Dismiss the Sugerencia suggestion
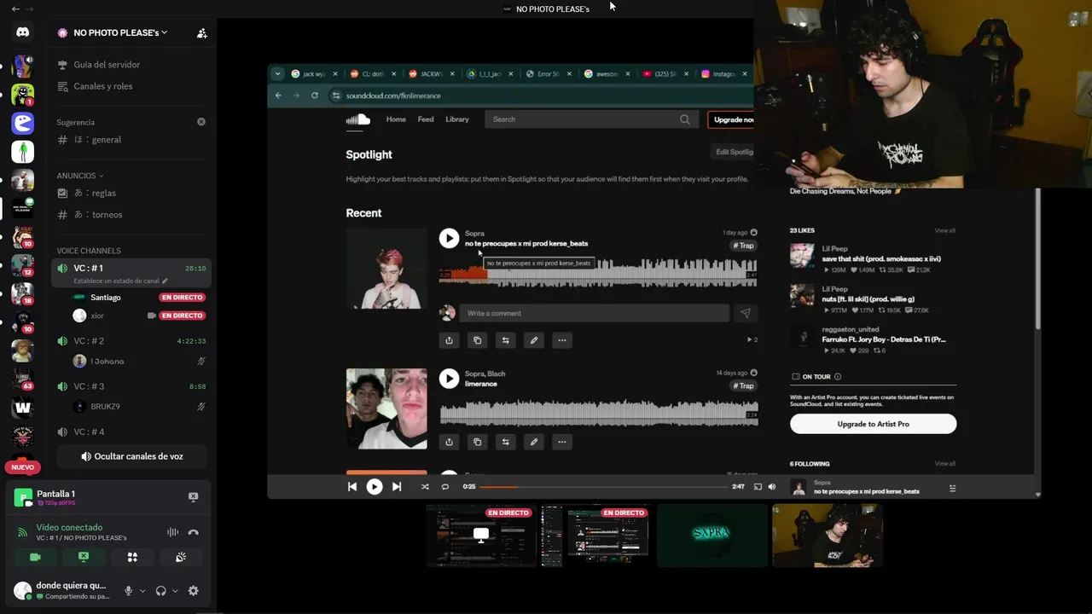The image size is (1092, 614). pos(201,122)
